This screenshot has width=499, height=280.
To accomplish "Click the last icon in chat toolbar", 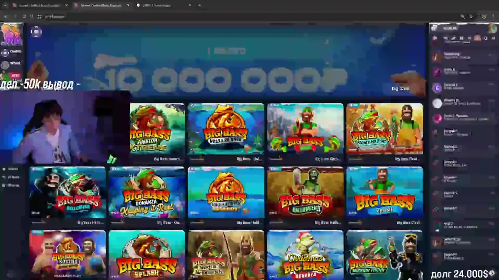I will 494,38.
